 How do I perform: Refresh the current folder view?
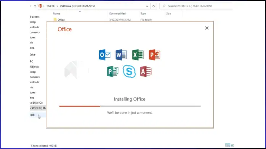[x=154, y=6]
